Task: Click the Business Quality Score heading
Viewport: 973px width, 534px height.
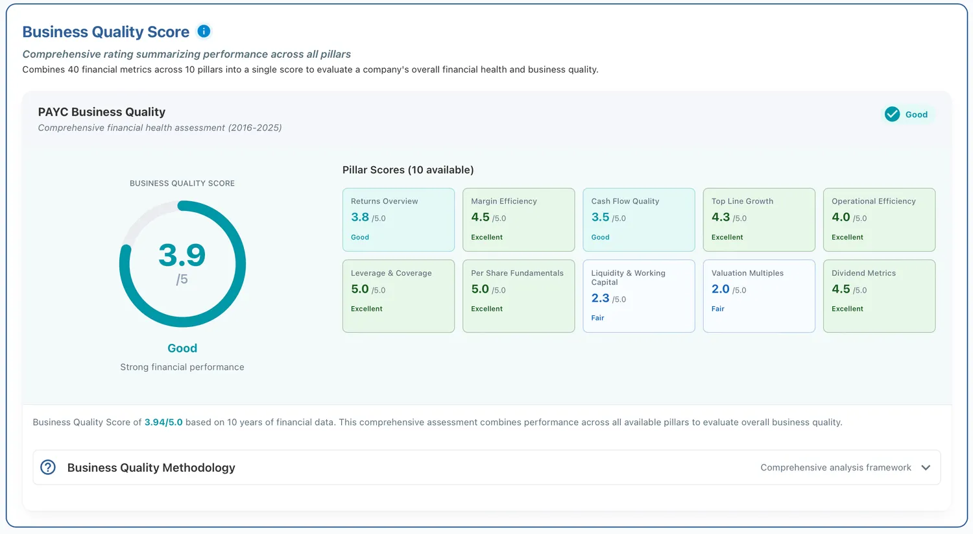Action: [106, 32]
